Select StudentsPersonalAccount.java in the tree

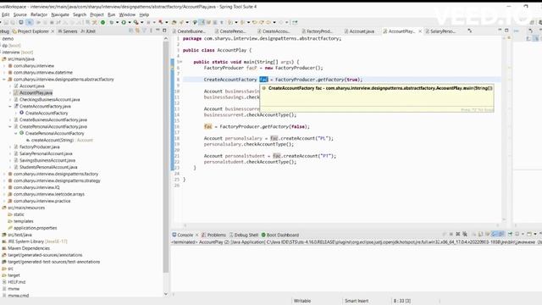pyautogui.click(x=48, y=167)
